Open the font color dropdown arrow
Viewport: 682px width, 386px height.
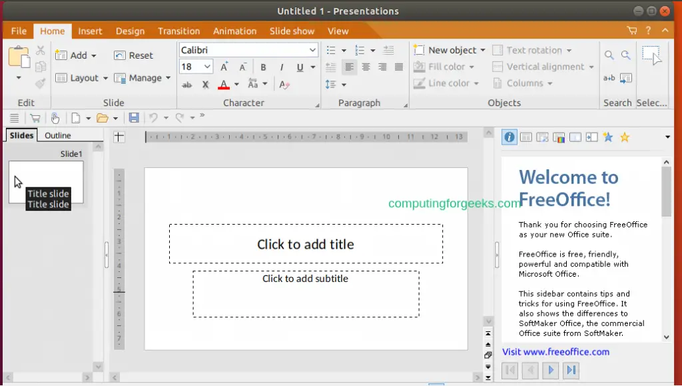click(x=236, y=85)
